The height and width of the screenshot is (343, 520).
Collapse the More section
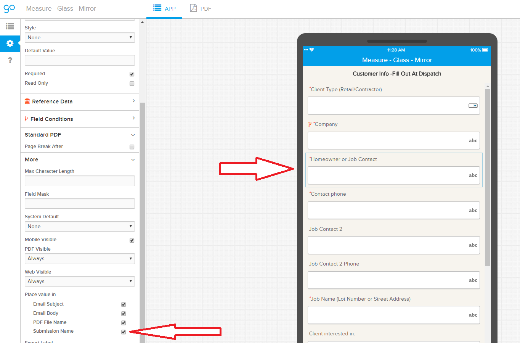133,160
